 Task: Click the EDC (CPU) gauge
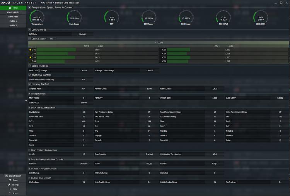pos(261,17)
